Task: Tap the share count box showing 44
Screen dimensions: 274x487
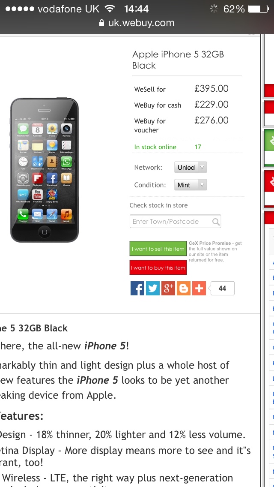Action: (x=222, y=288)
